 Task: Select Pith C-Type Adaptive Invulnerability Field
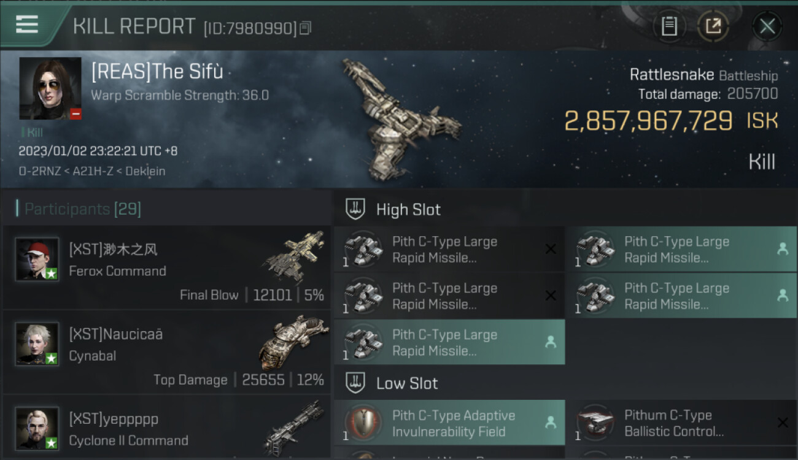[449, 423]
